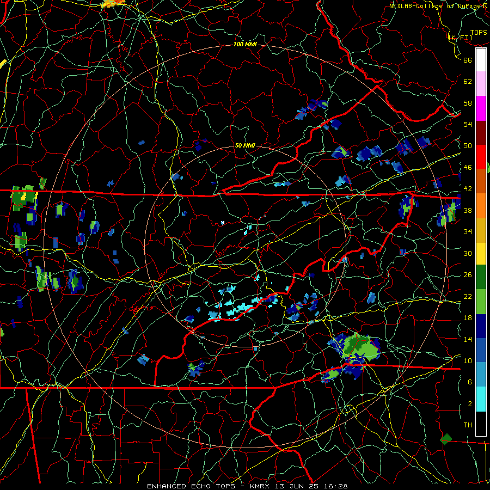The height and width of the screenshot is (490, 490).
Task: Click the gold legend swatch
Action: click(x=481, y=230)
